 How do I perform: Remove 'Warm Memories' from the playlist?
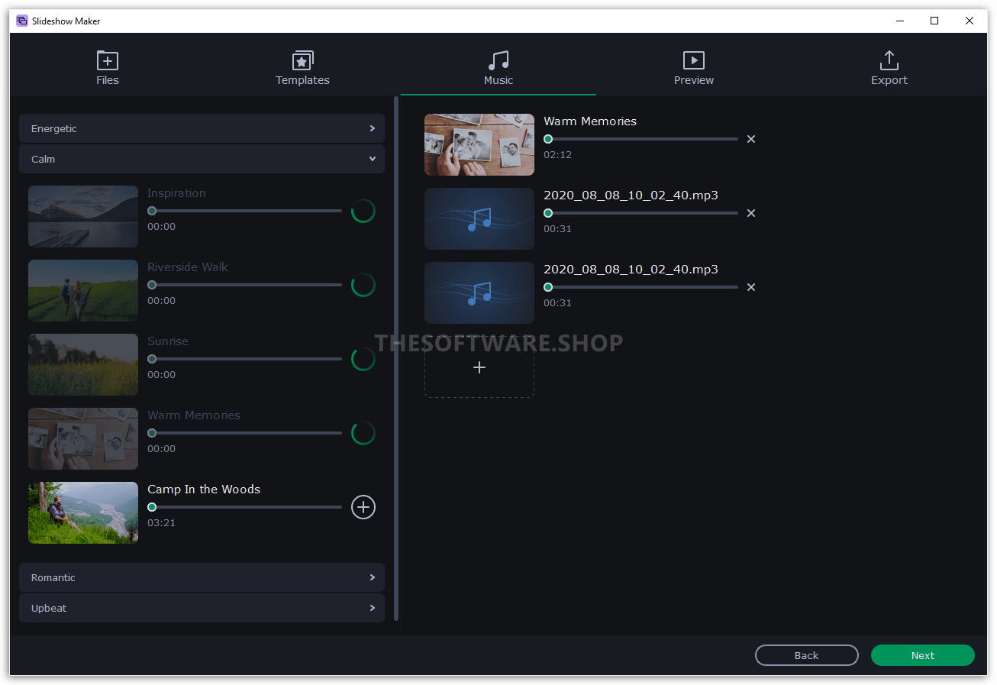(x=750, y=139)
